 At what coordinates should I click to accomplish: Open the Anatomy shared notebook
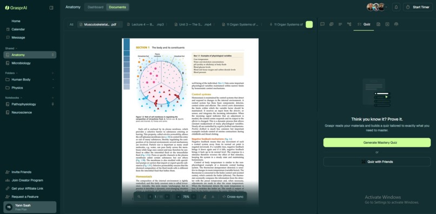(x=30, y=55)
